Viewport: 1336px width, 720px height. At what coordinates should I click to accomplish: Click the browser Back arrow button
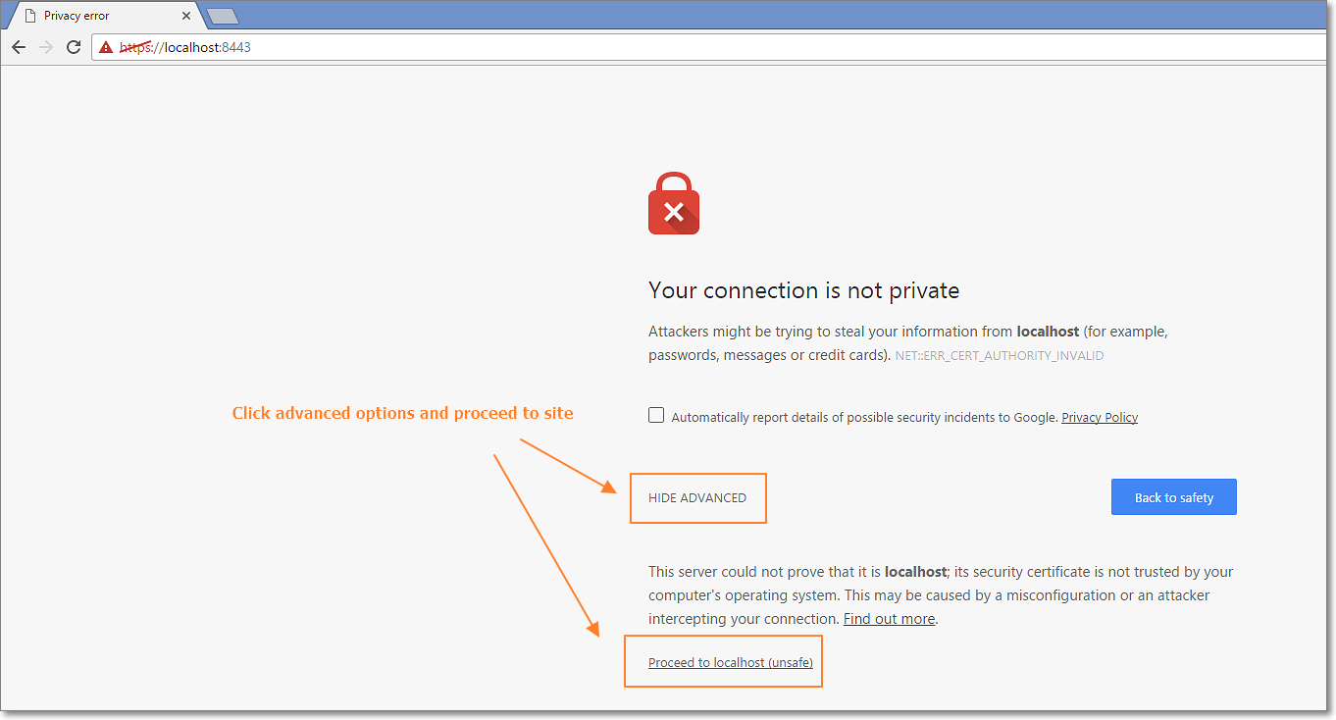coord(19,47)
